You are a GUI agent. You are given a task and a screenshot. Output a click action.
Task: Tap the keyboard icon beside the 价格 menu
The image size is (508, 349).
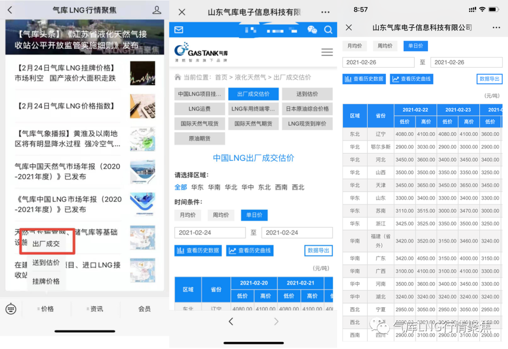(11, 309)
